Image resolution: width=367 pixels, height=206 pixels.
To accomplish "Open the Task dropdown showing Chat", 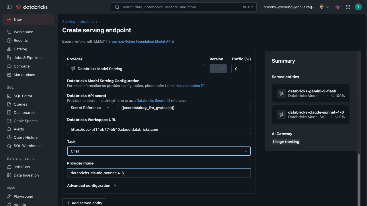I will [x=159, y=151].
